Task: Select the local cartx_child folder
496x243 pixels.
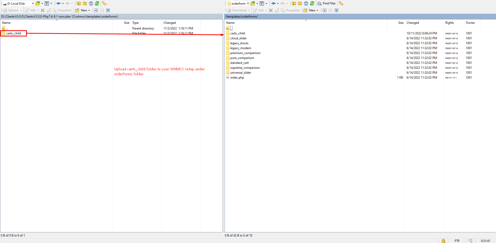Action: (13, 33)
